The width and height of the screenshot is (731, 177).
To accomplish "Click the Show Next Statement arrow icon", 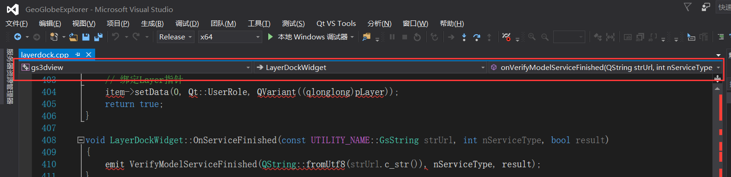I will click(451, 37).
